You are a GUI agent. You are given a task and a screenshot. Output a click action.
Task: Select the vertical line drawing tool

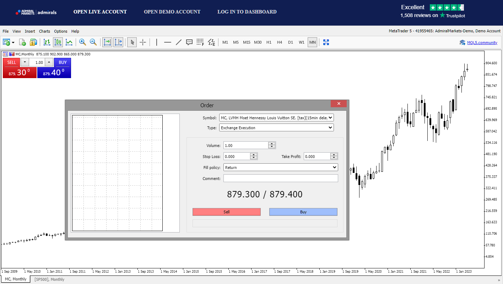point(157,42)
